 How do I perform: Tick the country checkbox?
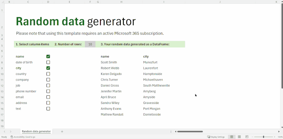(48, 74)
